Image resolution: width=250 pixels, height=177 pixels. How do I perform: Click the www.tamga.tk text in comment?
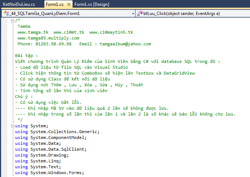pyautogui.click(x=33, y=32)
